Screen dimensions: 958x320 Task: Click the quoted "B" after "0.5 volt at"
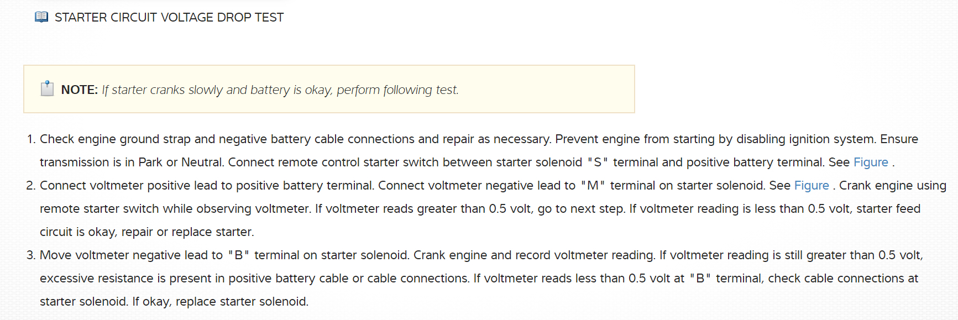[x=700, y=279]
